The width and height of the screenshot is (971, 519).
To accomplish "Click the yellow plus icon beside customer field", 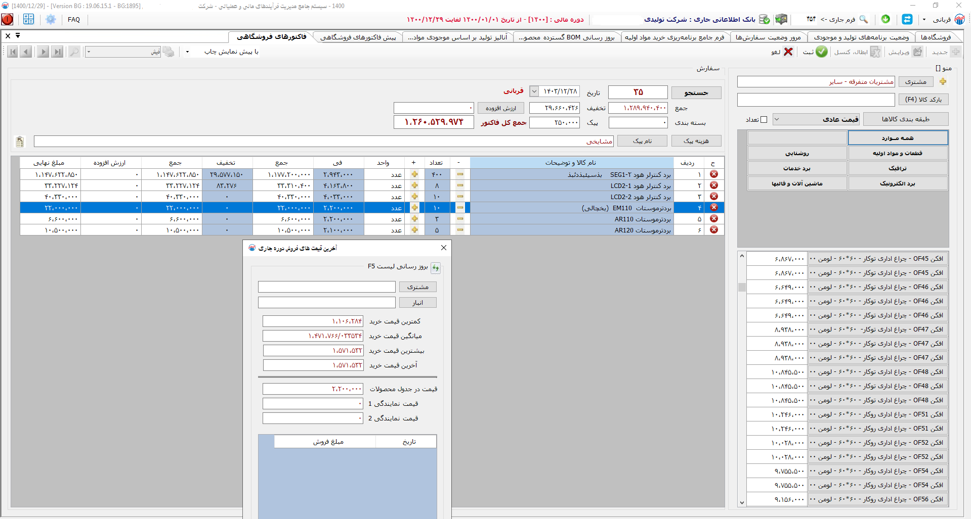I will pos(943,81).
